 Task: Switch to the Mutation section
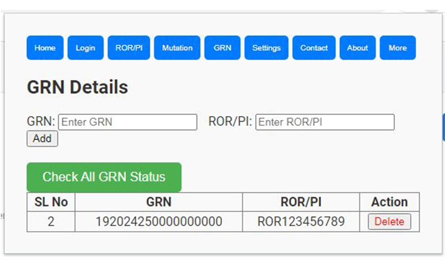point(177,48)
